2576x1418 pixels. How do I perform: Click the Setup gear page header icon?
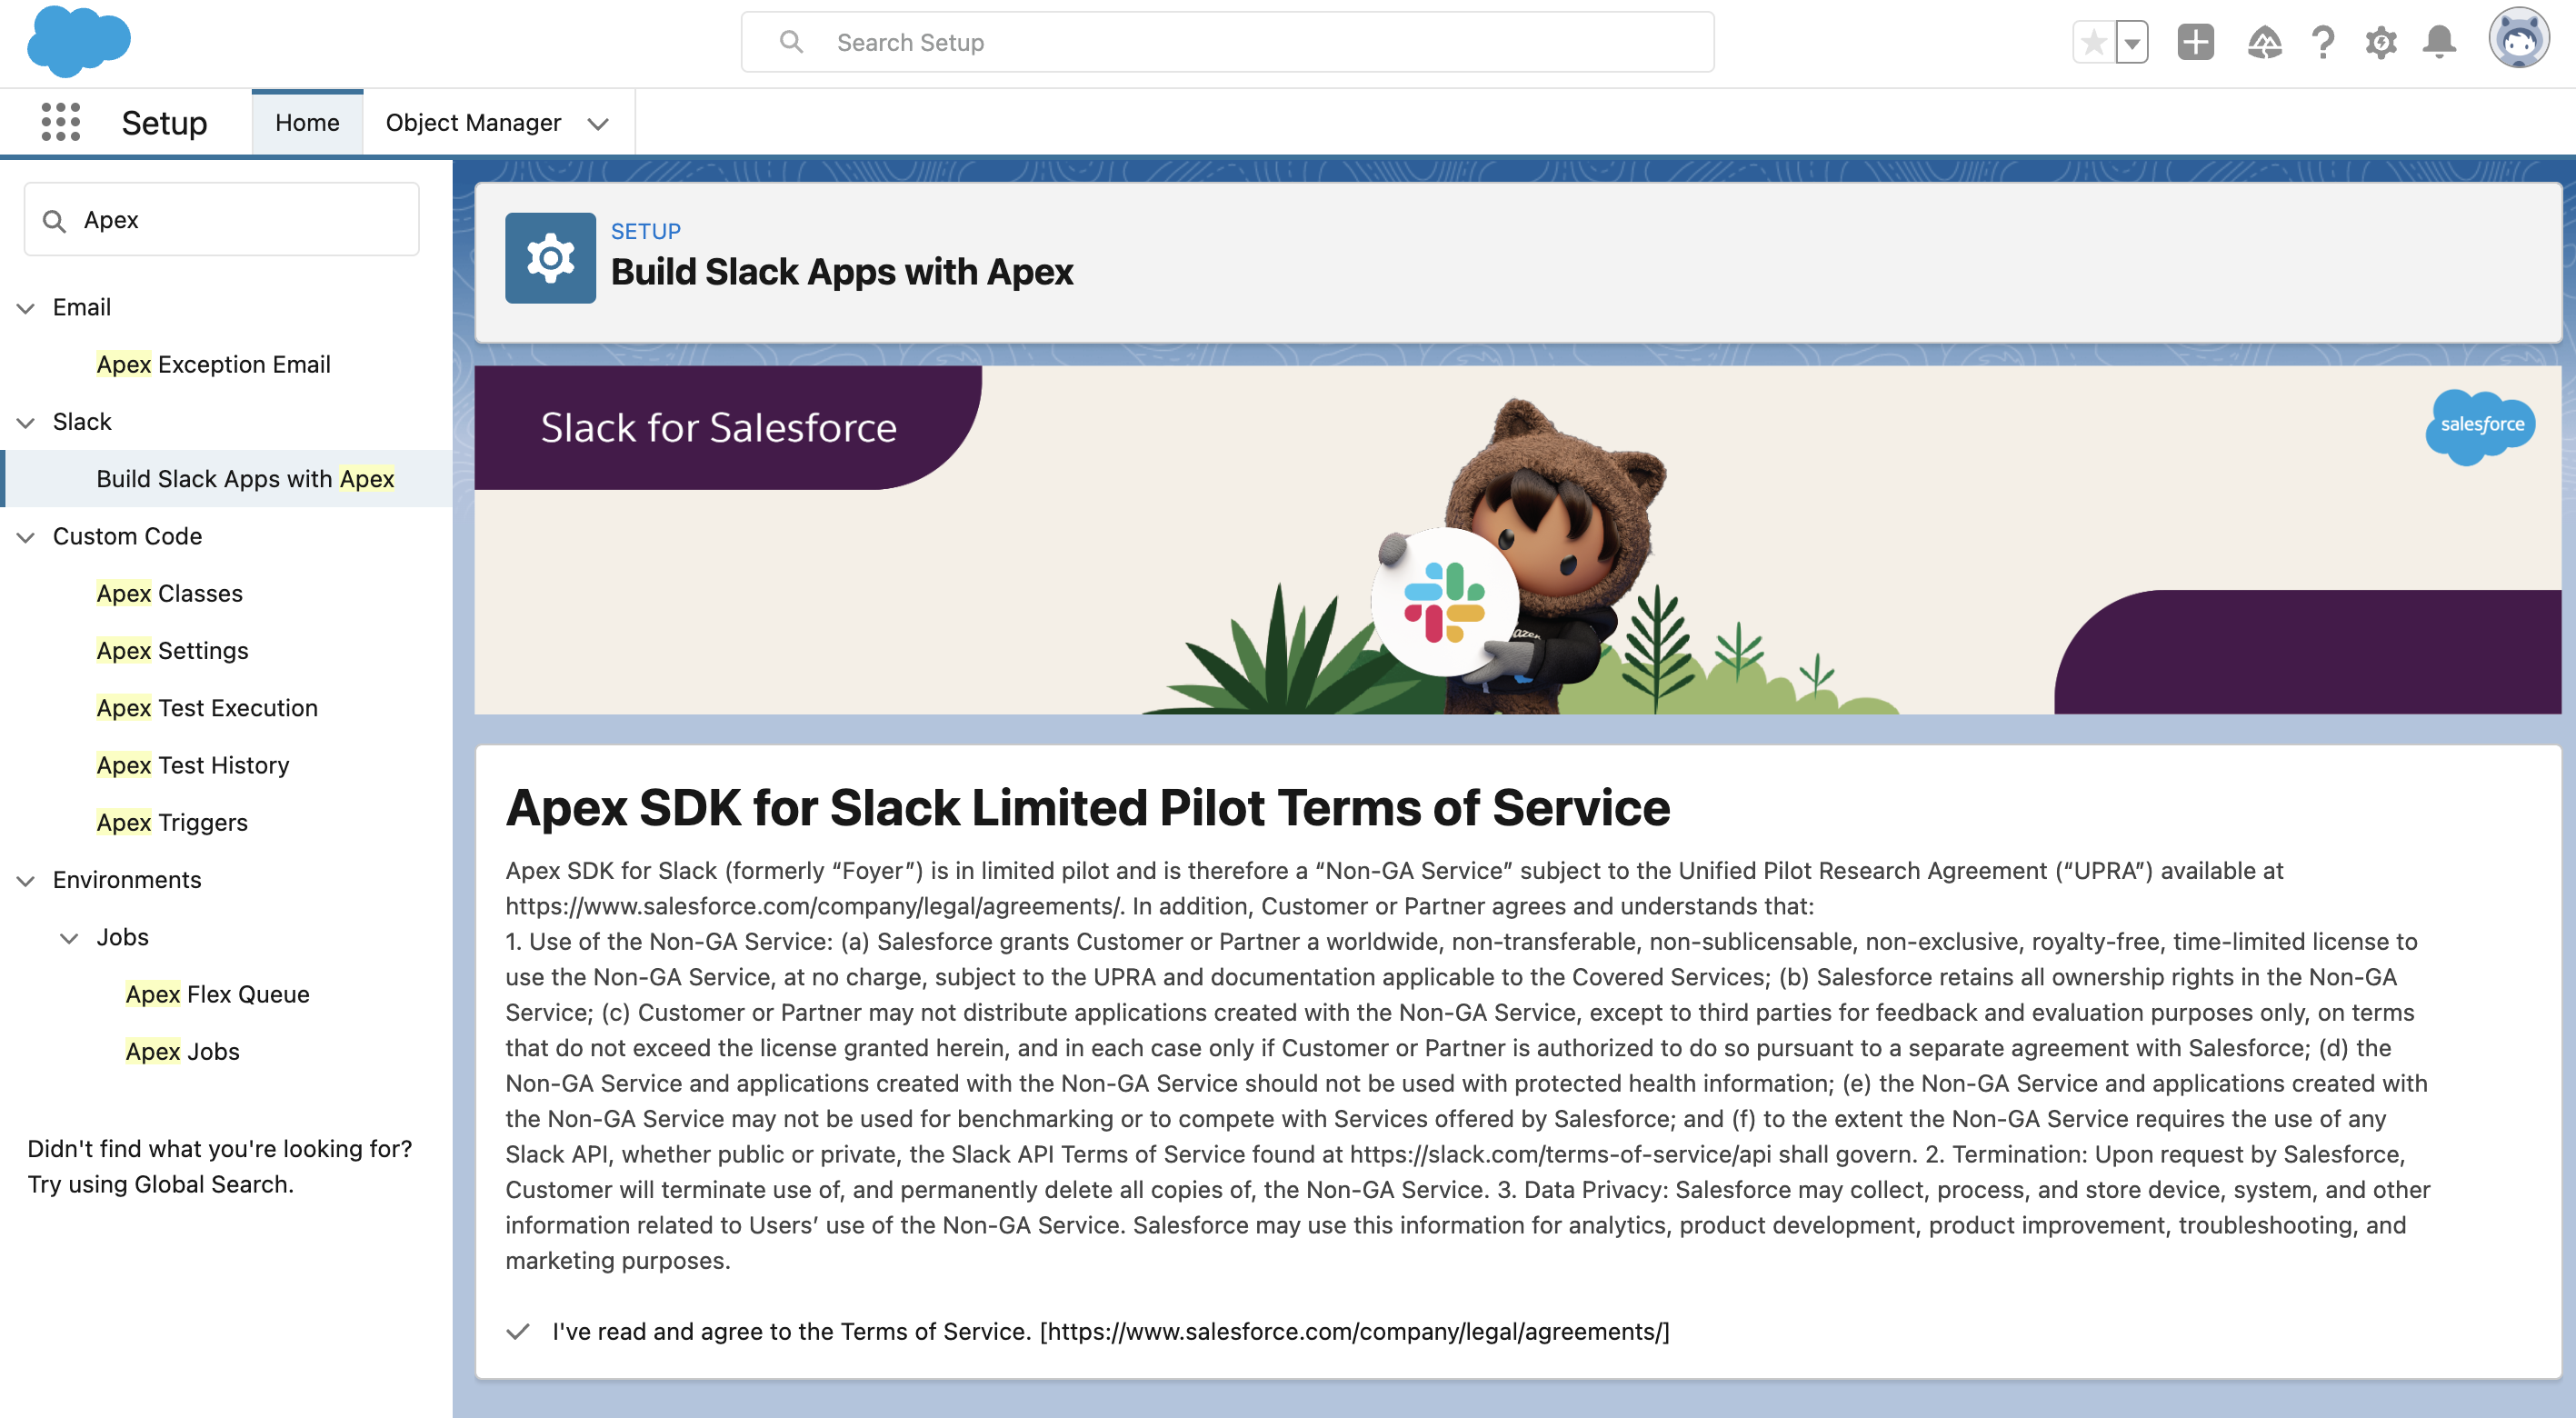pos(550,258)
